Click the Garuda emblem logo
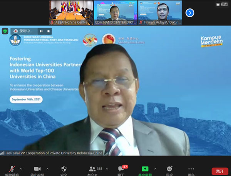Image resolution: width=231 pixels, height=176 pixels. click(x=90, y=40)
